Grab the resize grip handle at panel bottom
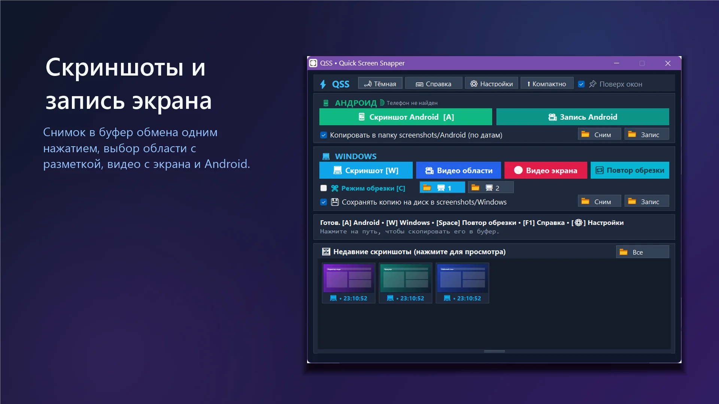 pyautogui.click(x=494, y=351)
